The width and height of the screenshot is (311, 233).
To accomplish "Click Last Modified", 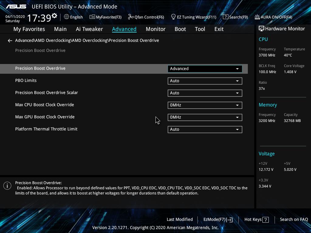I will click(180, 220).
